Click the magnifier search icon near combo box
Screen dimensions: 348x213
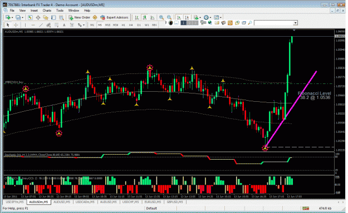(x=250, y=23)
